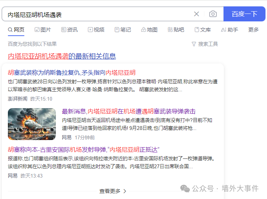This screenshot has width=267, height=199.
Task: Select the 文库 tab
Action: point(202,30)
